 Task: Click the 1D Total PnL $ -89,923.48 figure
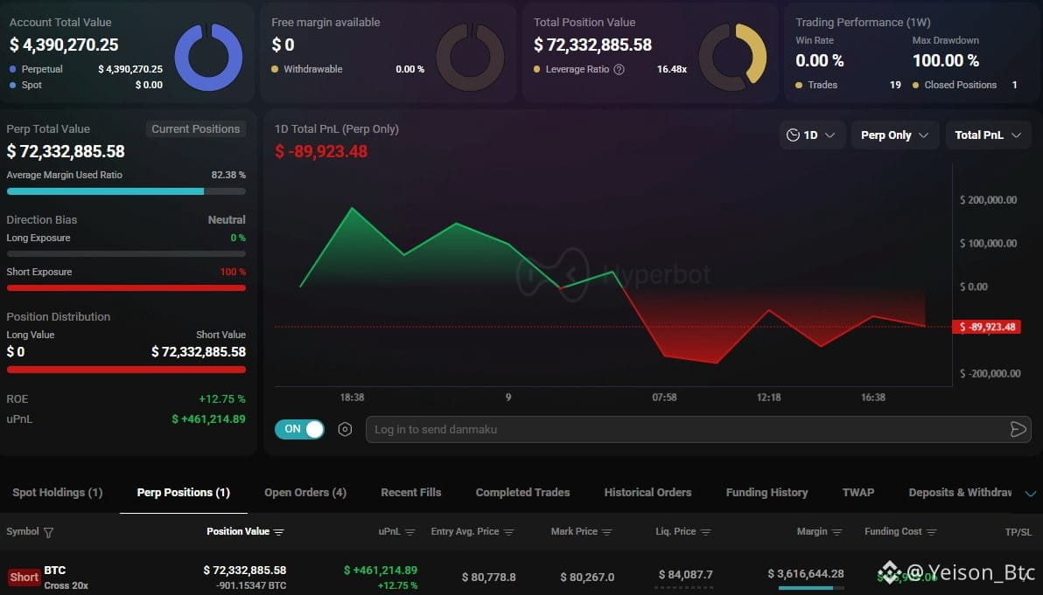tap(321, 151)
